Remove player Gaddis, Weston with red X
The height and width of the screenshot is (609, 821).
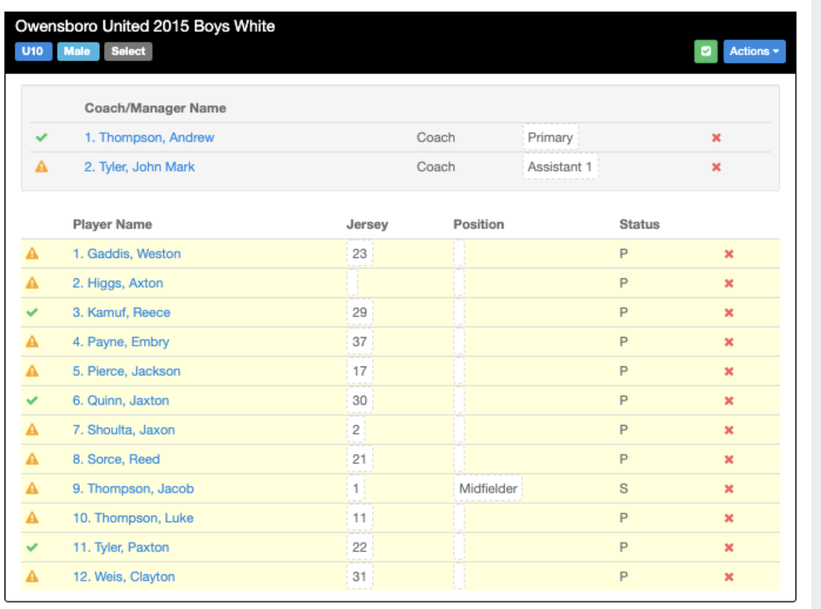tap(729, 254)
